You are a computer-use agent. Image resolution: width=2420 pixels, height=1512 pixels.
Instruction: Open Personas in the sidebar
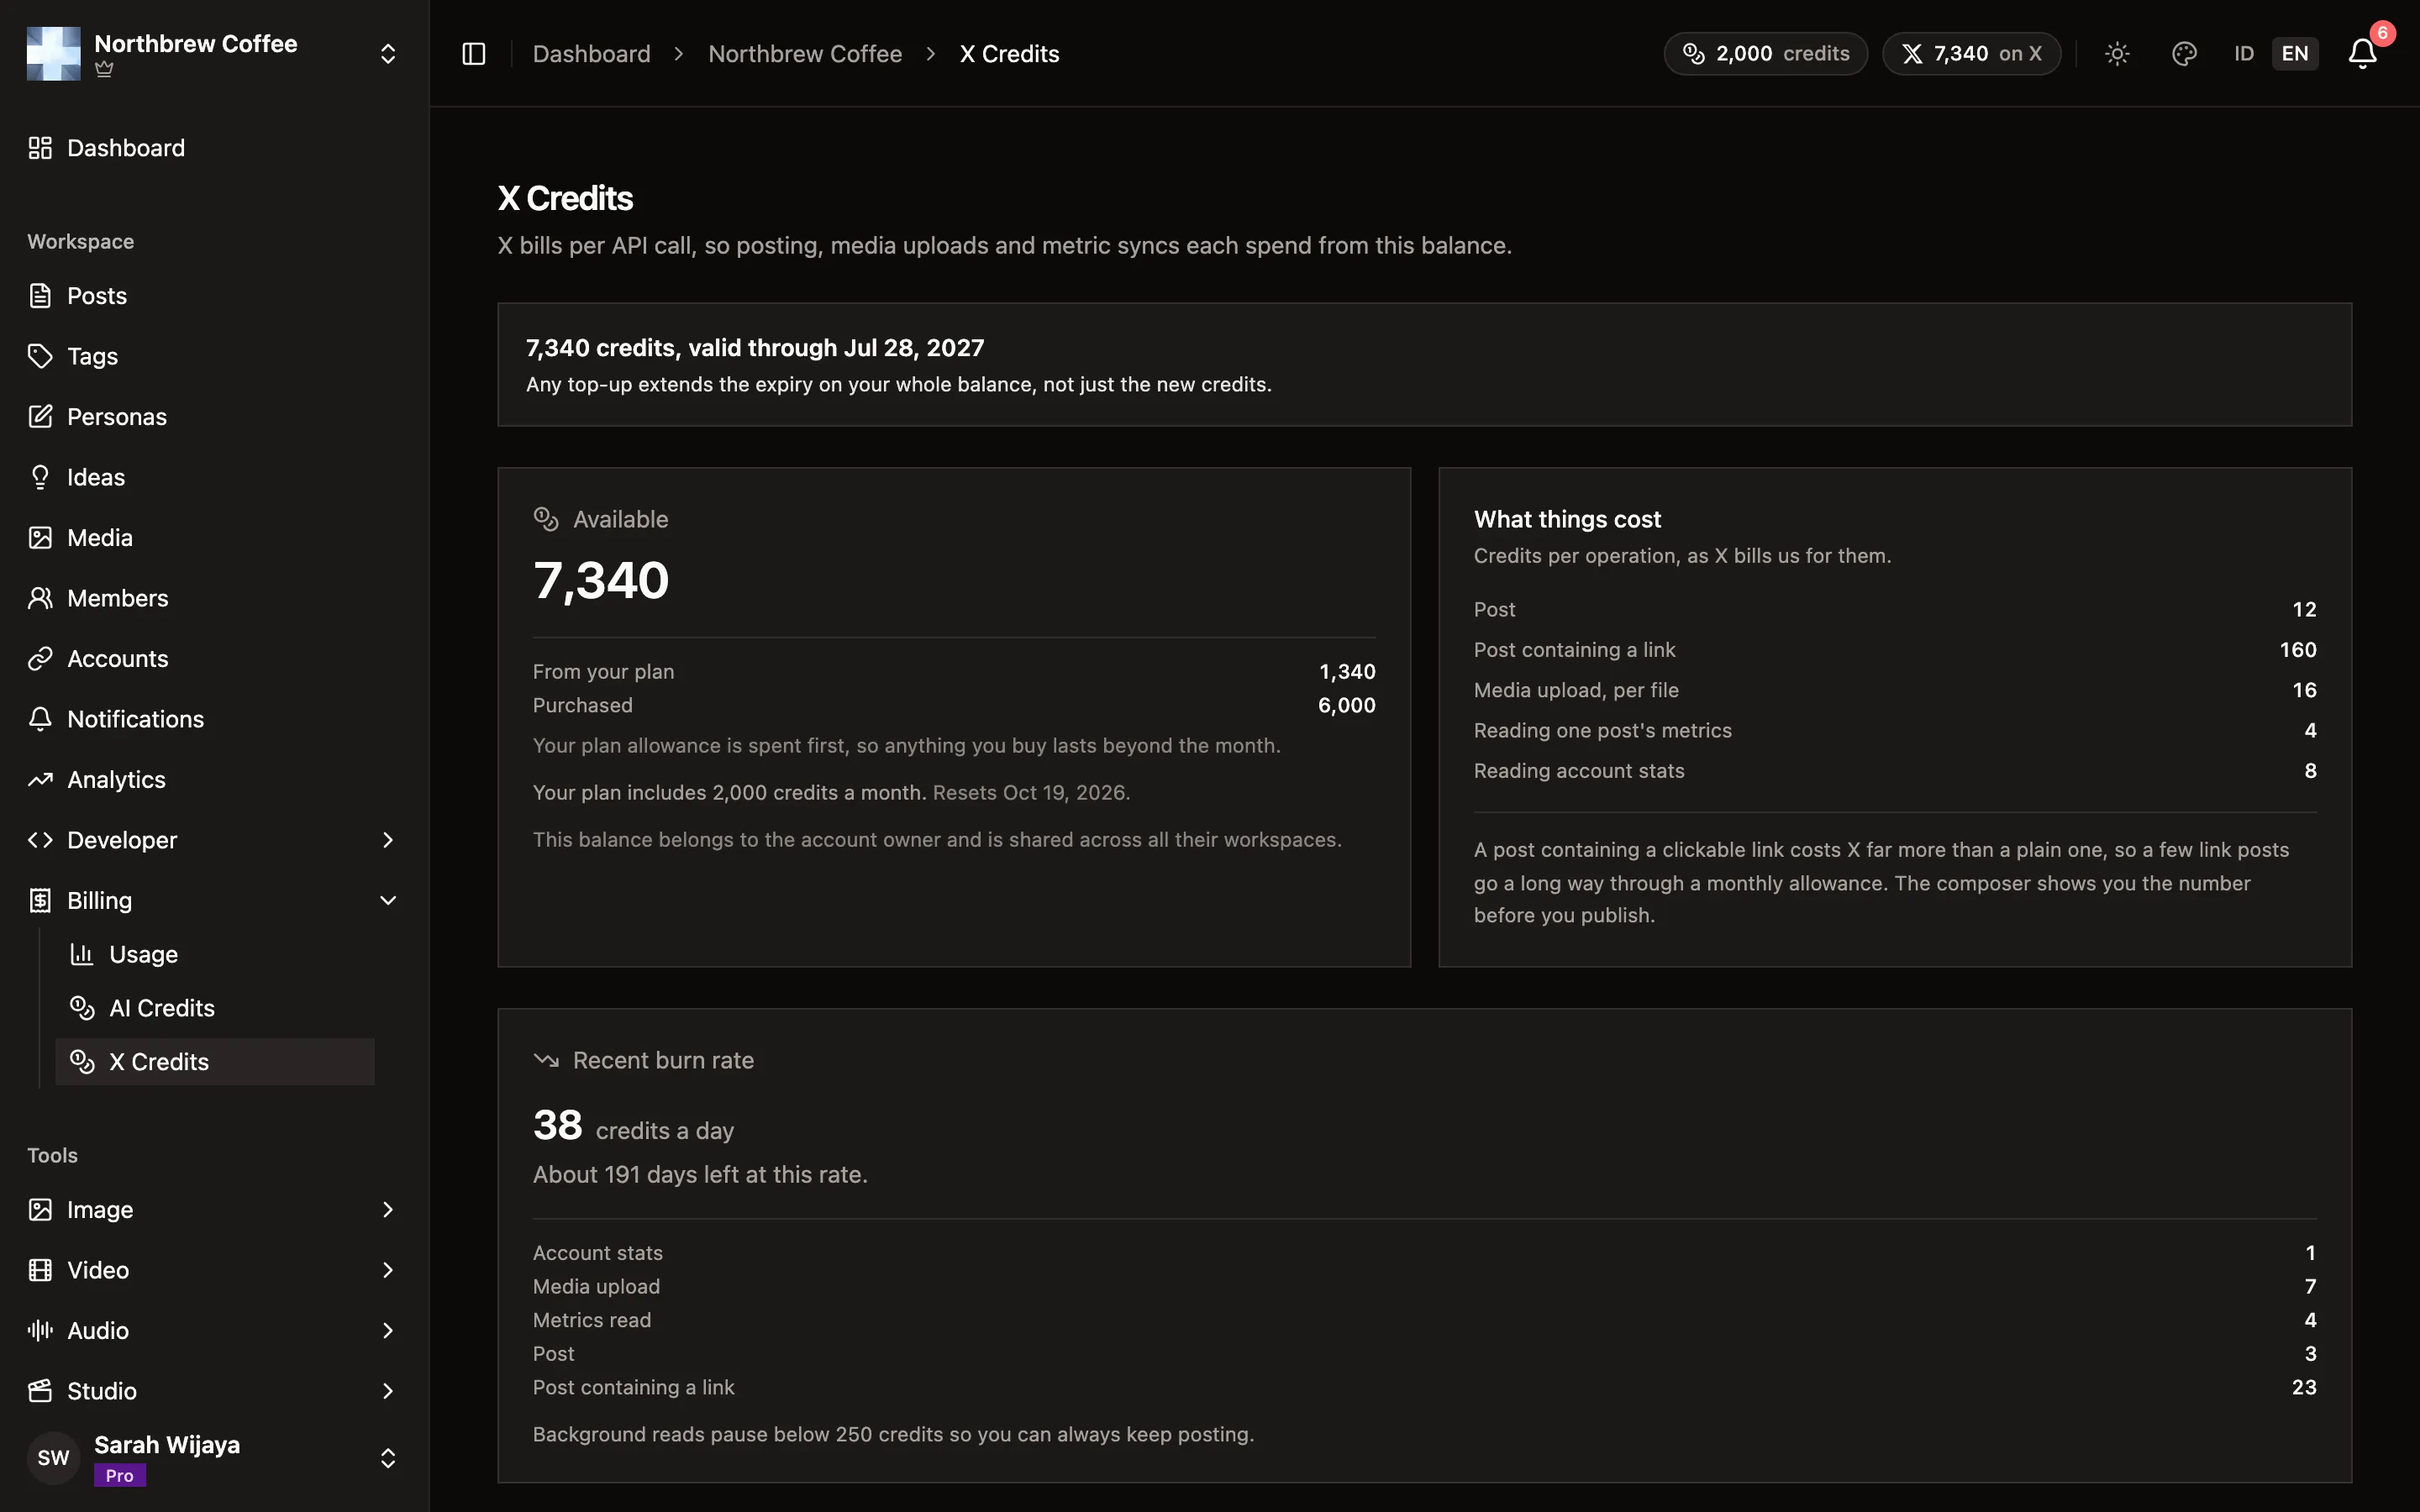[x=214, y=417]
